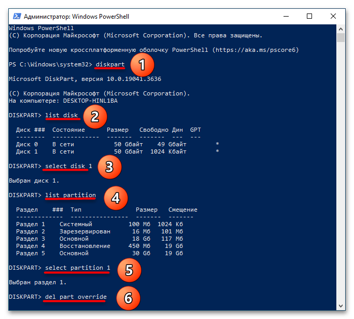Click the 'Смещение' column header
The width and height of the screenshot is (354, 319).
coord(183,210)
